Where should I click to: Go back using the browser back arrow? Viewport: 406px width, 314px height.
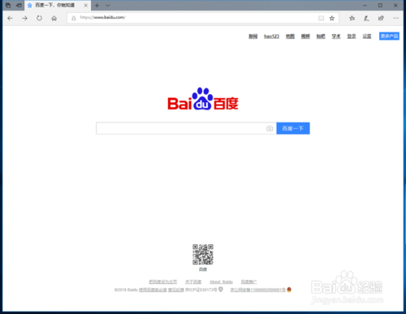tap(10, 18)
